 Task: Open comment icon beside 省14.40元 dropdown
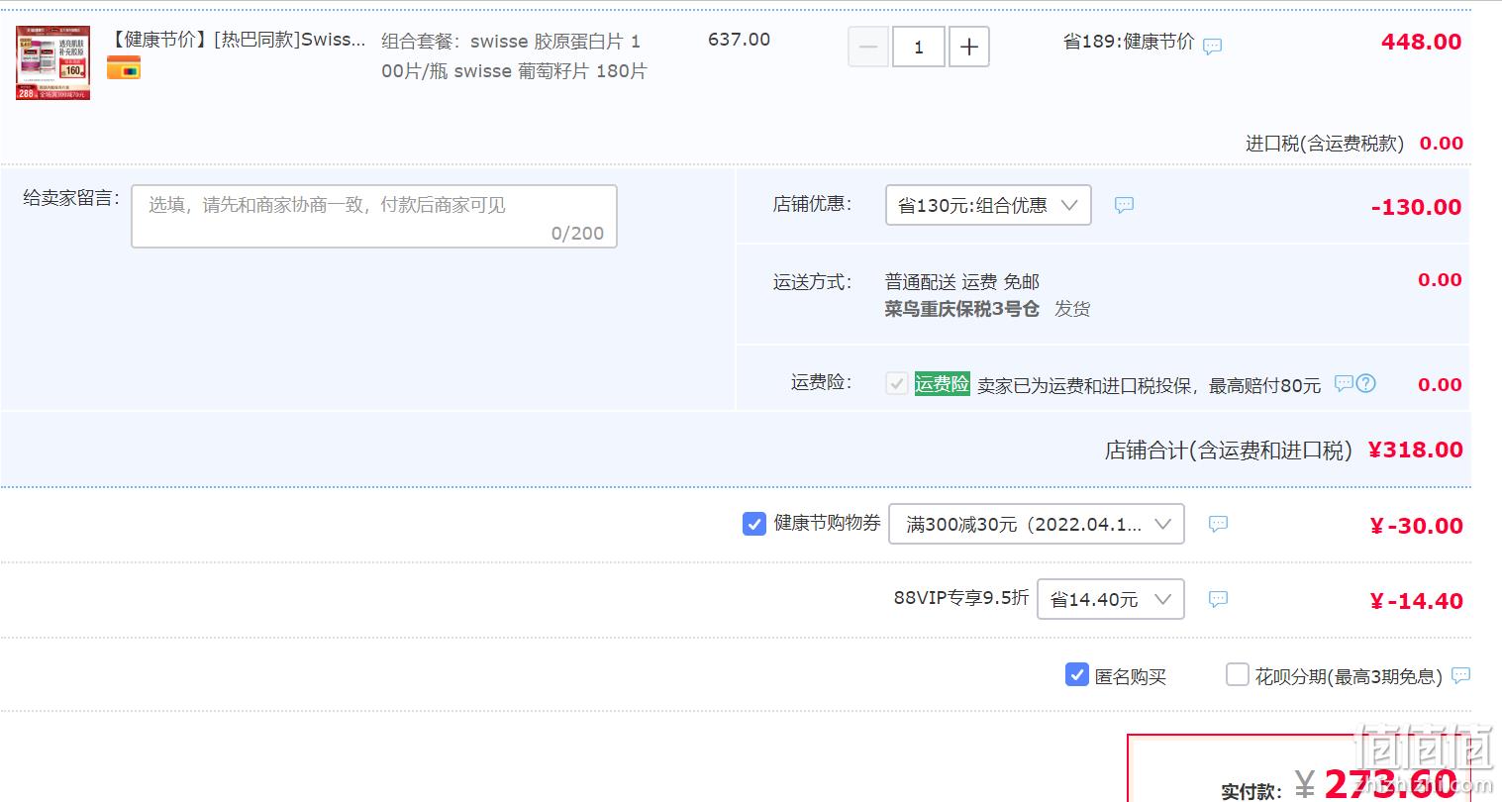tap(1219, 599)
